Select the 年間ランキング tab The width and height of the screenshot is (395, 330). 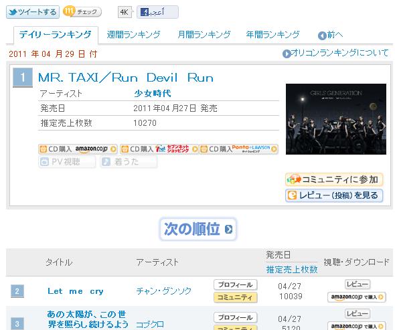tap(273, 35)
